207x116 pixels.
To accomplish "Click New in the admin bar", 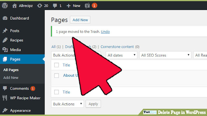I will (77, 6).
